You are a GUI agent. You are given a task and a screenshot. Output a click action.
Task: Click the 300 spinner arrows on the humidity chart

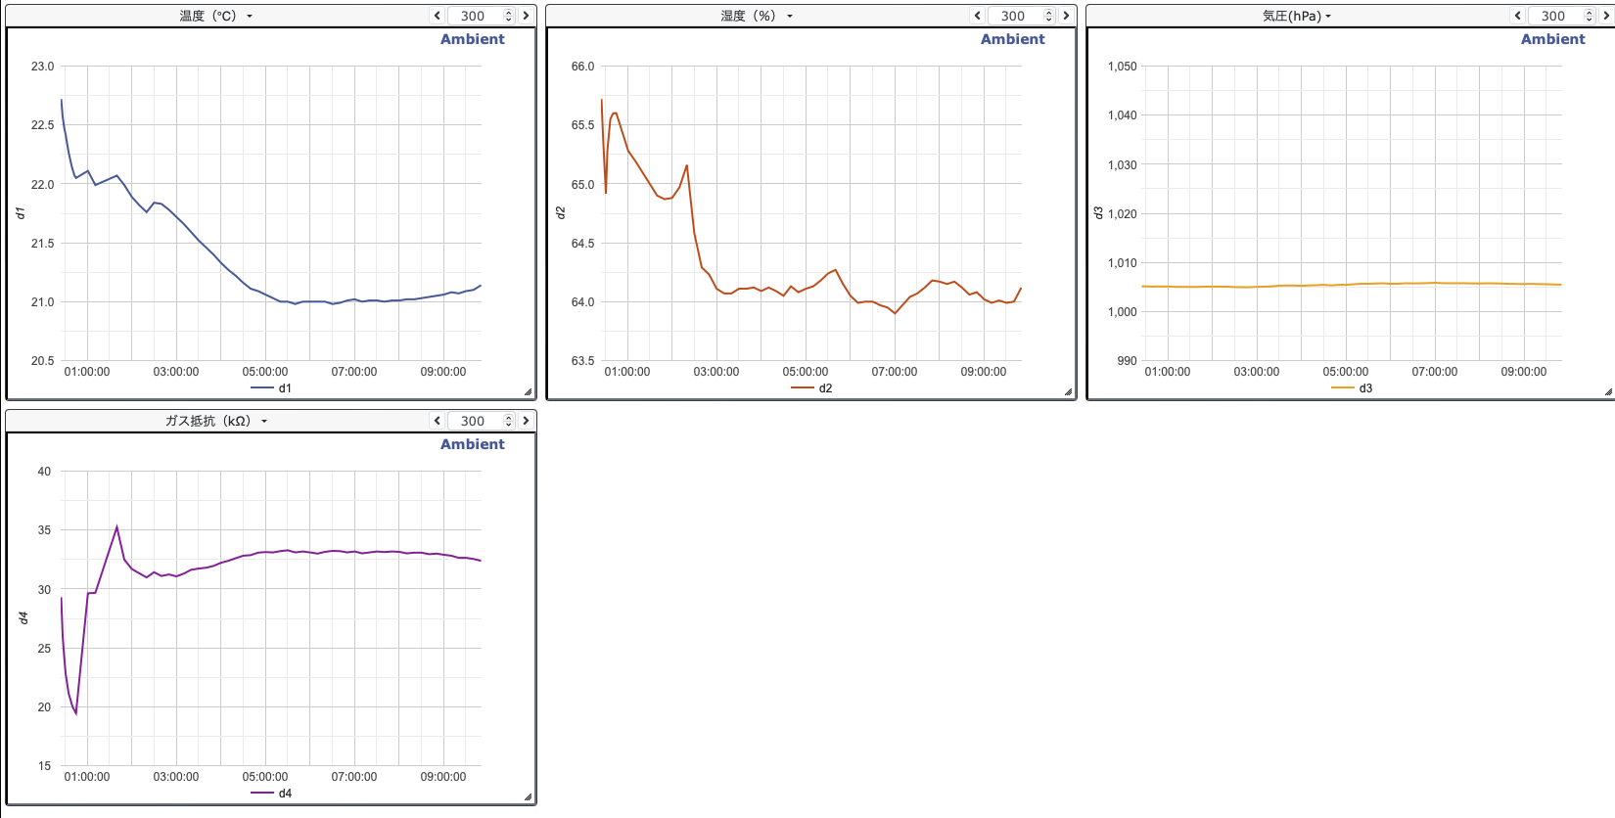pos(1049,16)
